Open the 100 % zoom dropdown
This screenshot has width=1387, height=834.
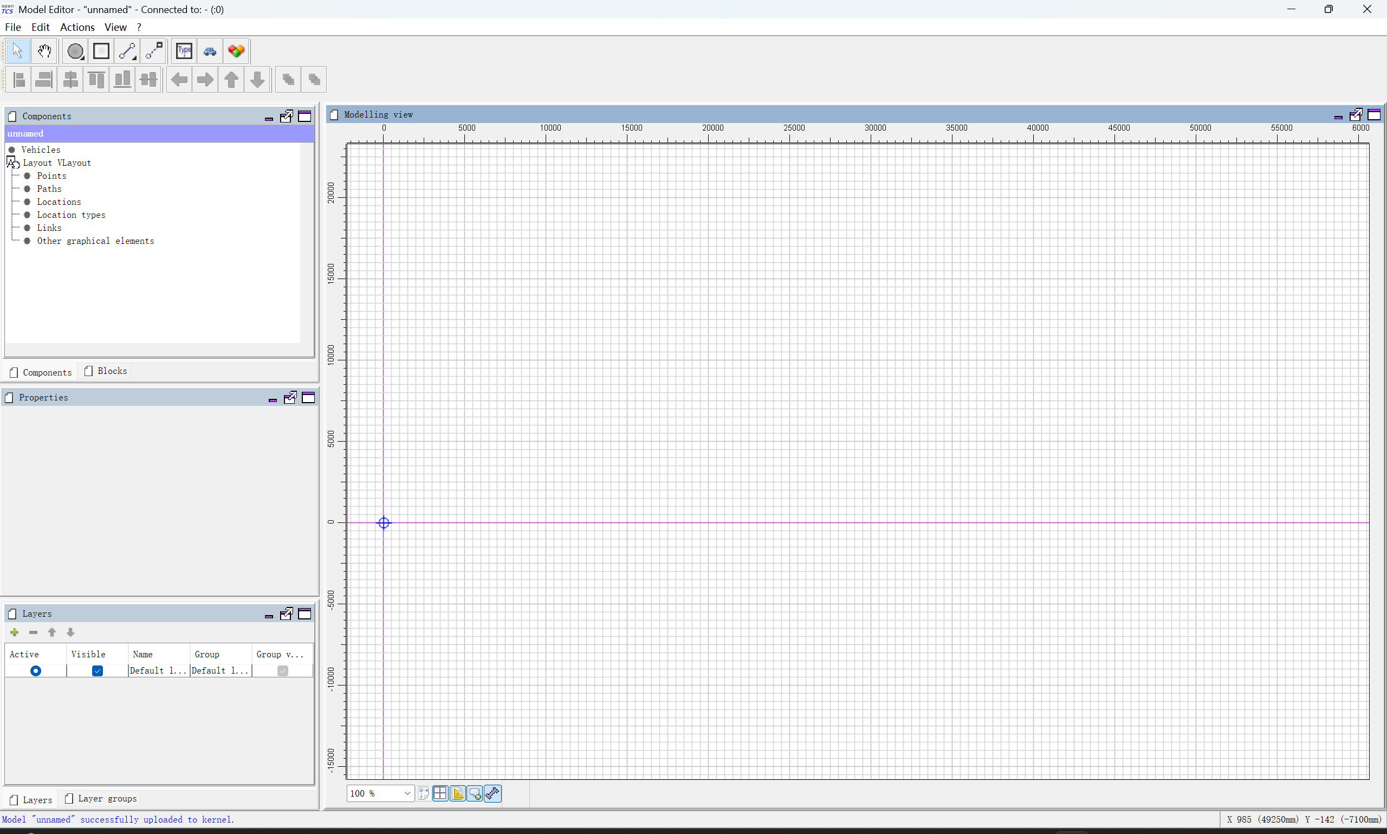[407, 793]
